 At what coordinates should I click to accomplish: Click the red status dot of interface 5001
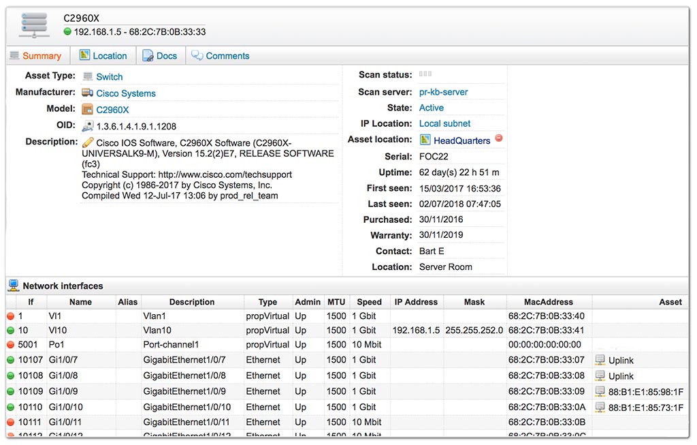coord(11,344)
